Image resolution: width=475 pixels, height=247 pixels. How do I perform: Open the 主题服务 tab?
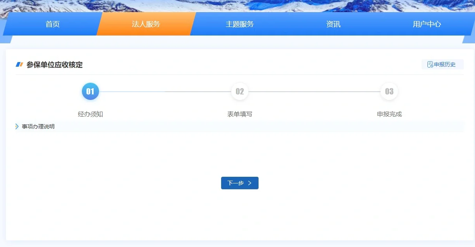click(x=239, y=24)
